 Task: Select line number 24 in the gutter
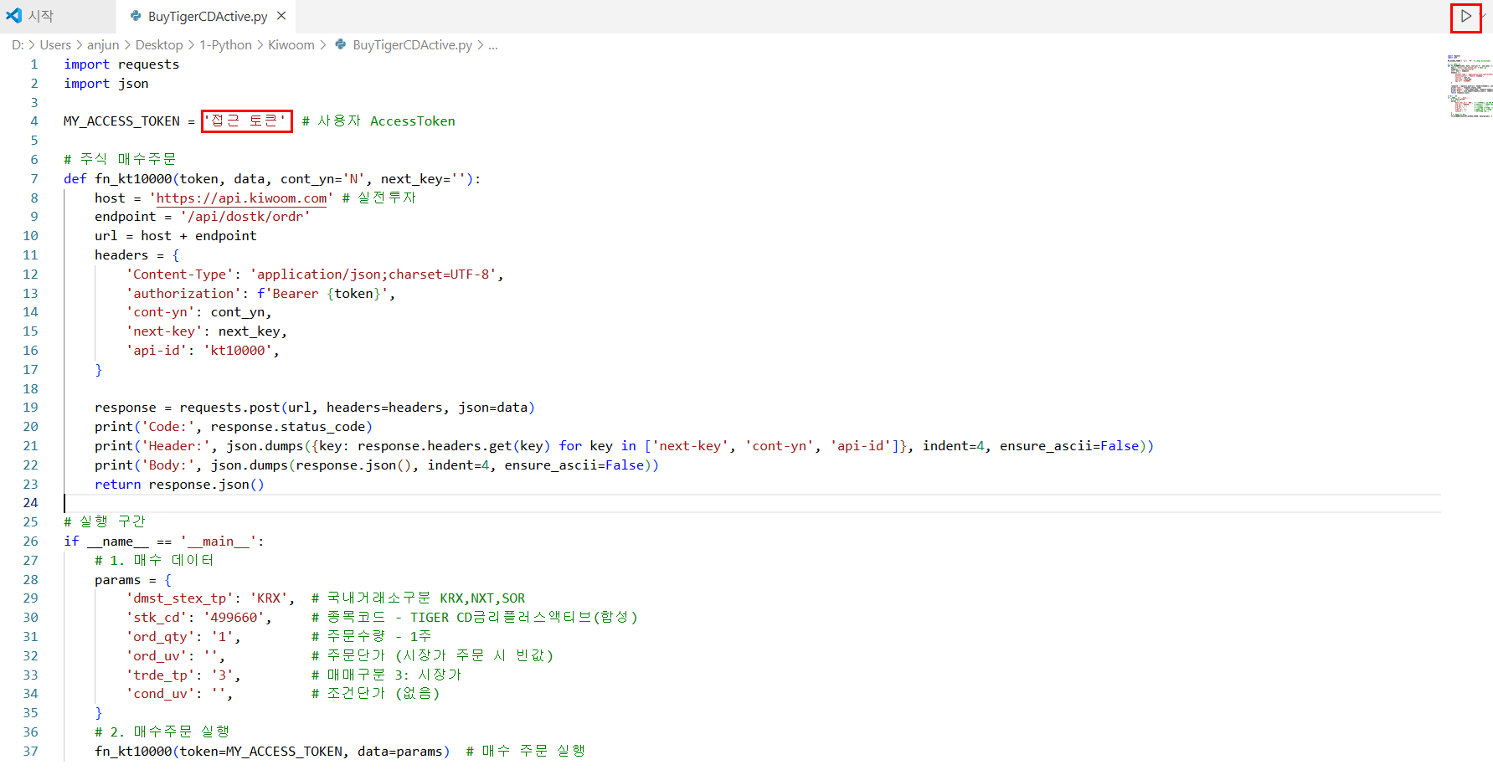click(31, 503)
